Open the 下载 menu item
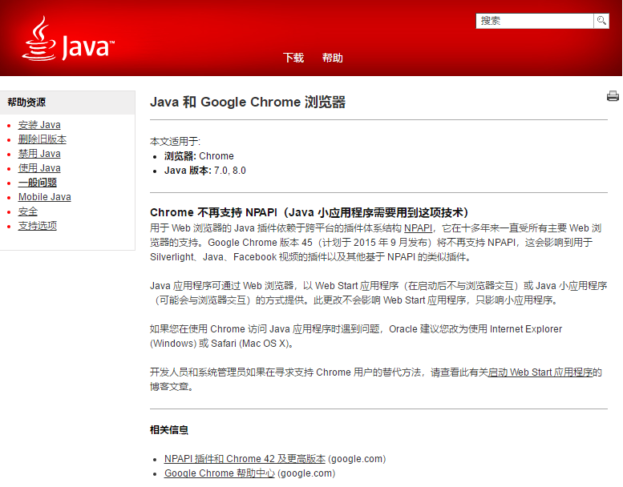The height and width of the screenshot is (487, 623). 293,58
